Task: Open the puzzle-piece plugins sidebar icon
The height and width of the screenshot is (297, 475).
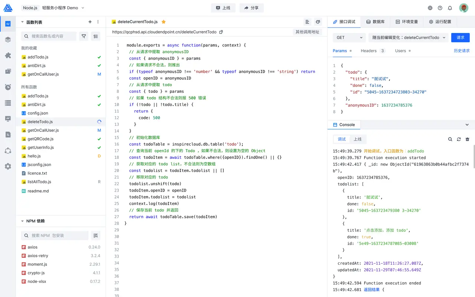Action: click(8, 55)
